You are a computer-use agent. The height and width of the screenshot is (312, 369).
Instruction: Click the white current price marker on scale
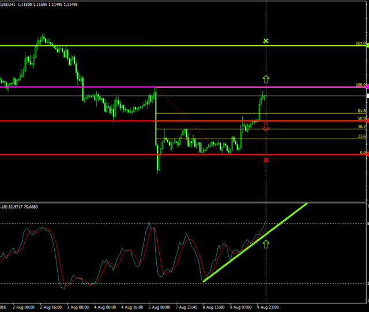[367, 95]
